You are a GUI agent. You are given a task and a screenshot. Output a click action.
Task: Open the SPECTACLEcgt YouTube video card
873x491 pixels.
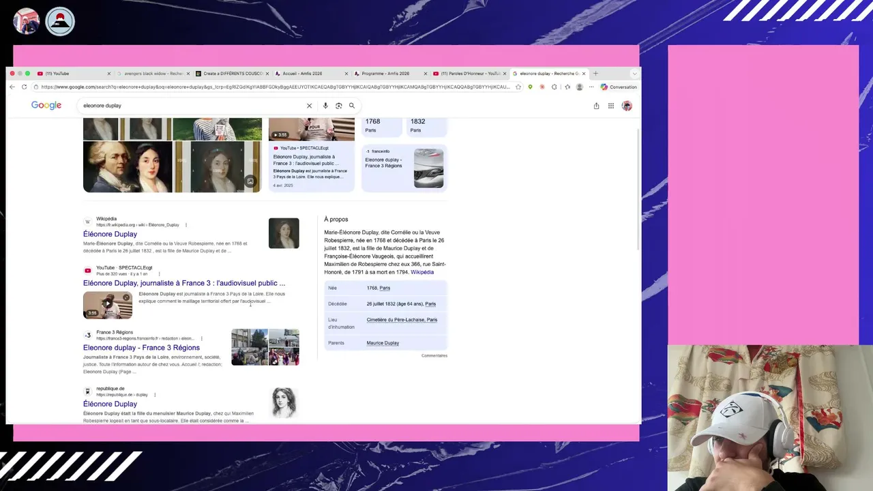311,154
